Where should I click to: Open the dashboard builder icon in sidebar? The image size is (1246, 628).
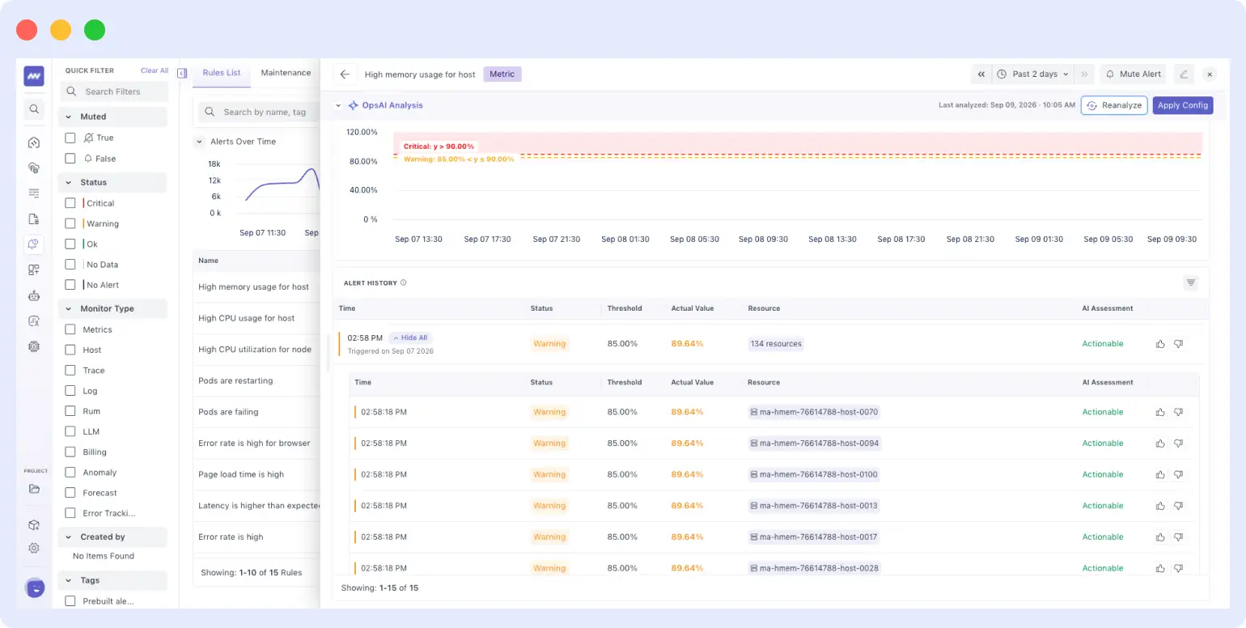(34, 269)
